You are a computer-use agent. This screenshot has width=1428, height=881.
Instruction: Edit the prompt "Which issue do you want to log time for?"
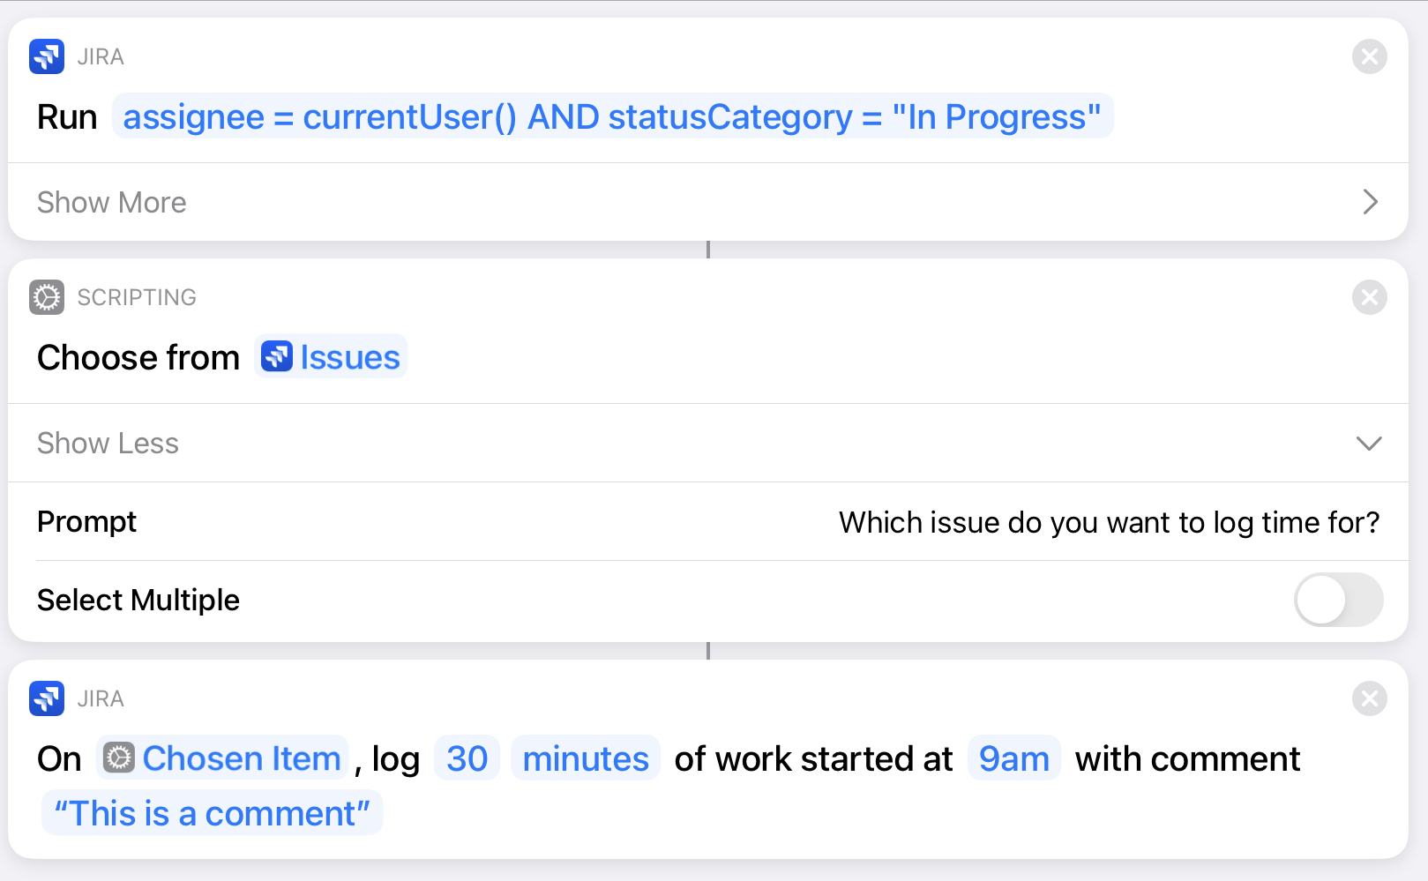point(1110,522)
